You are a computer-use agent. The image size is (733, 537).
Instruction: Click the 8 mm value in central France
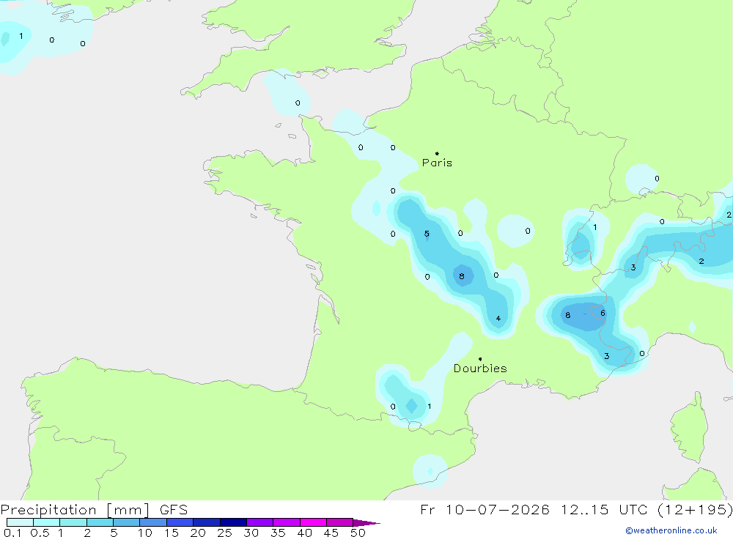point(461,276)
